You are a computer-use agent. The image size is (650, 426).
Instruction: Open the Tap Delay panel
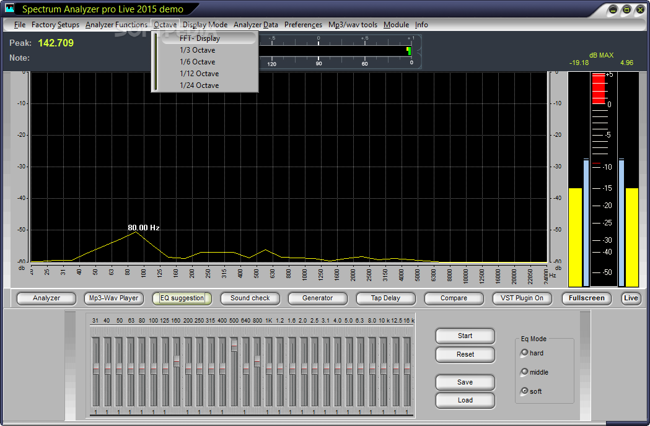click(x=385, y=298)
